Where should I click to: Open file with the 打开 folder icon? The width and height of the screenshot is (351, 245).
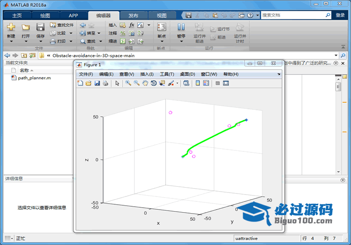[26, 27]
